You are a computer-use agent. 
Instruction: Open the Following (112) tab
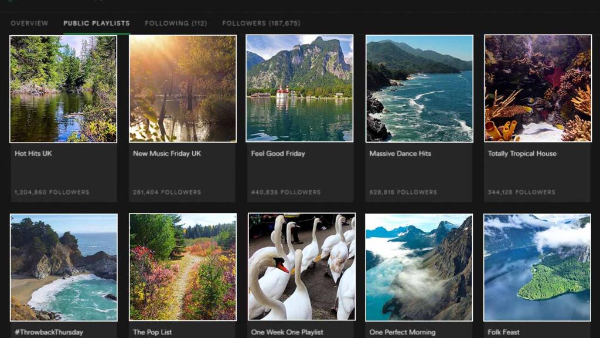tap(176, 23)
